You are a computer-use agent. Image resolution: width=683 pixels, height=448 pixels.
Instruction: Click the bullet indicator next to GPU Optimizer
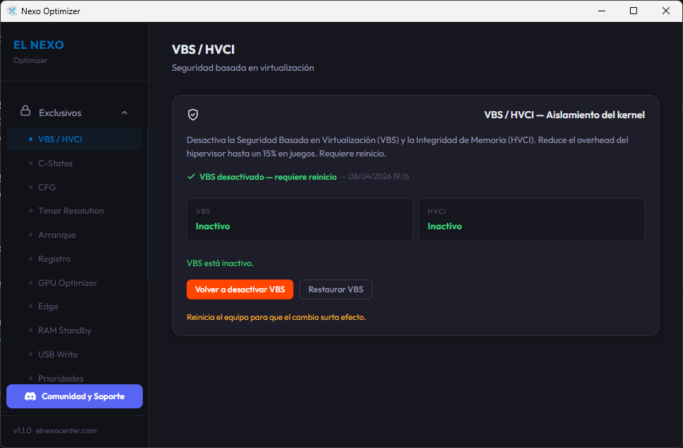tap(29, 282)
